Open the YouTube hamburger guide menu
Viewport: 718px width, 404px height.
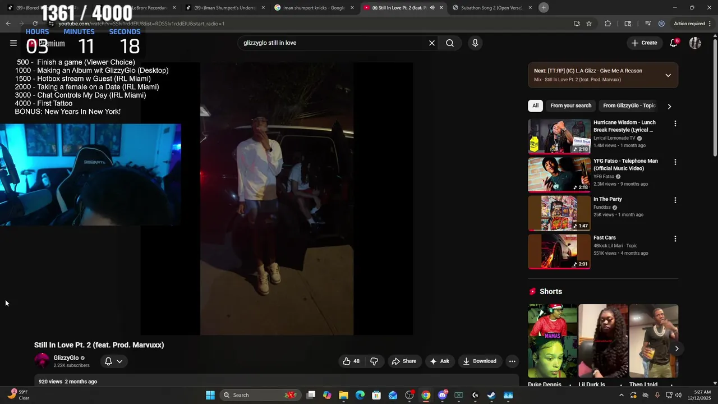click(x=13, y=43)
